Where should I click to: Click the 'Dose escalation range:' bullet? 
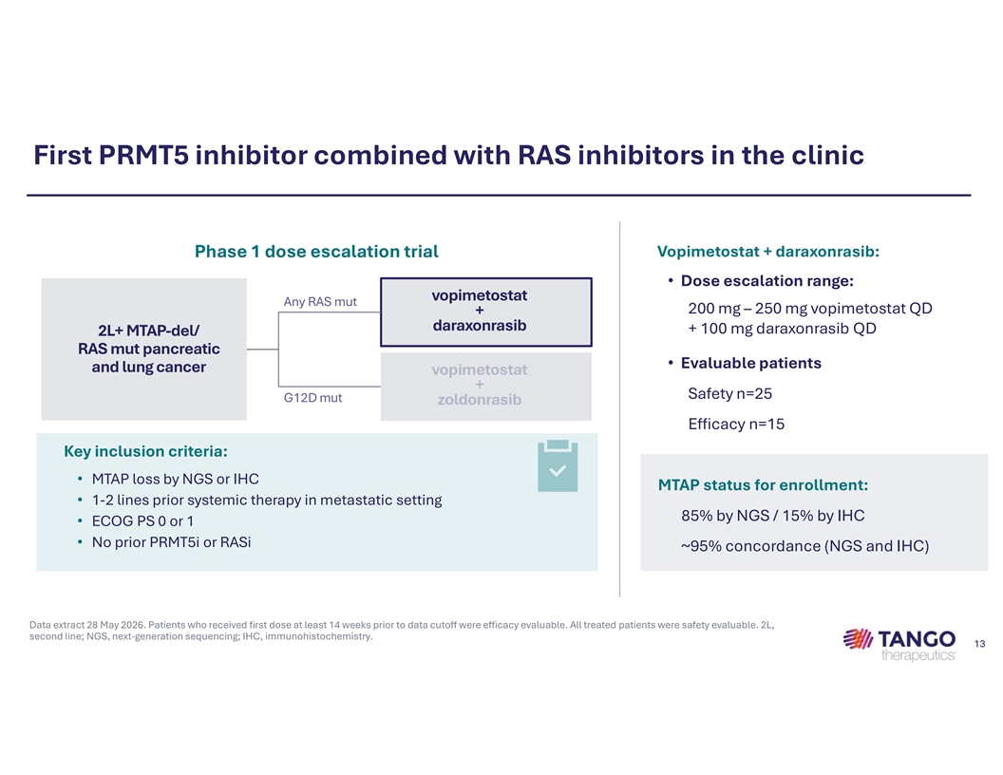[766, 281]
